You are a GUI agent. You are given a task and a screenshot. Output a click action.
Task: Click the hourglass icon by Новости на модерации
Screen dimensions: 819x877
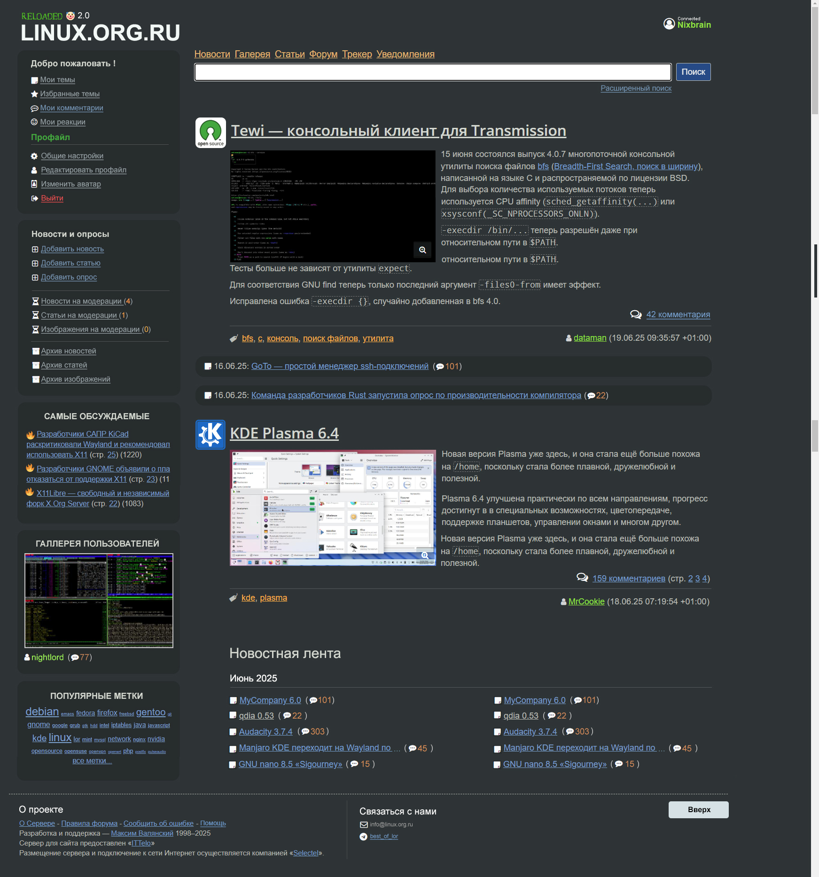tap(35, 301)
